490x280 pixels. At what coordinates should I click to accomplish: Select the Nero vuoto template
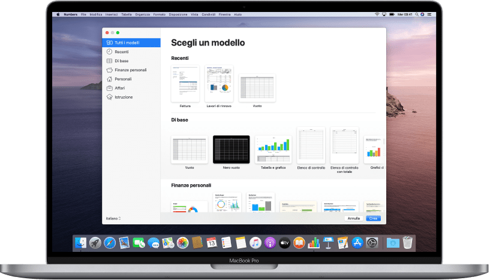tap(232, 150)
